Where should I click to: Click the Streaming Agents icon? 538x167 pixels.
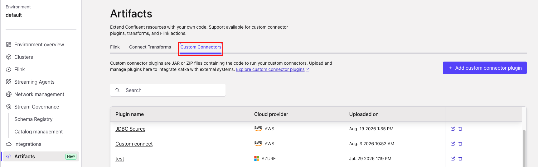click(9, 82)
